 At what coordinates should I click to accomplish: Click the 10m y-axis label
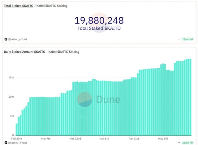click(x=11, y=97)
